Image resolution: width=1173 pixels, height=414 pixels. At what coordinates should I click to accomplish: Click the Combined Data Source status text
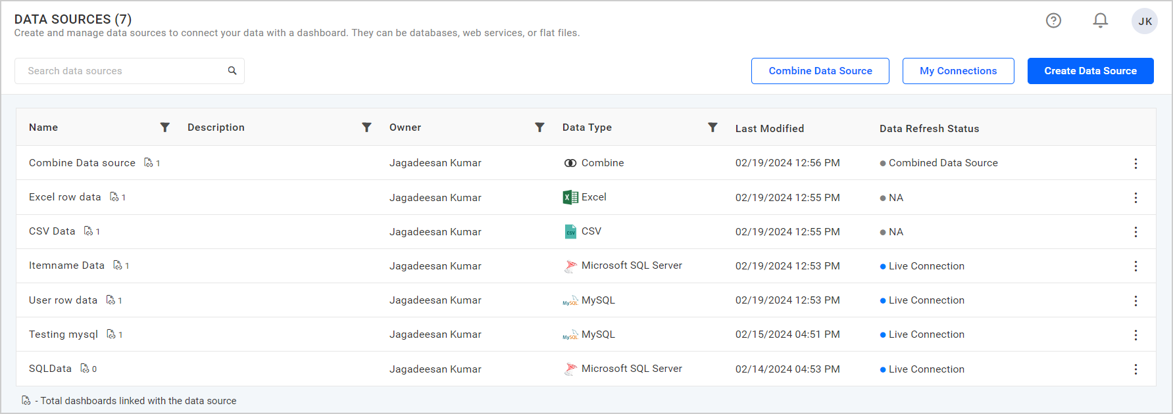point(943,162)
